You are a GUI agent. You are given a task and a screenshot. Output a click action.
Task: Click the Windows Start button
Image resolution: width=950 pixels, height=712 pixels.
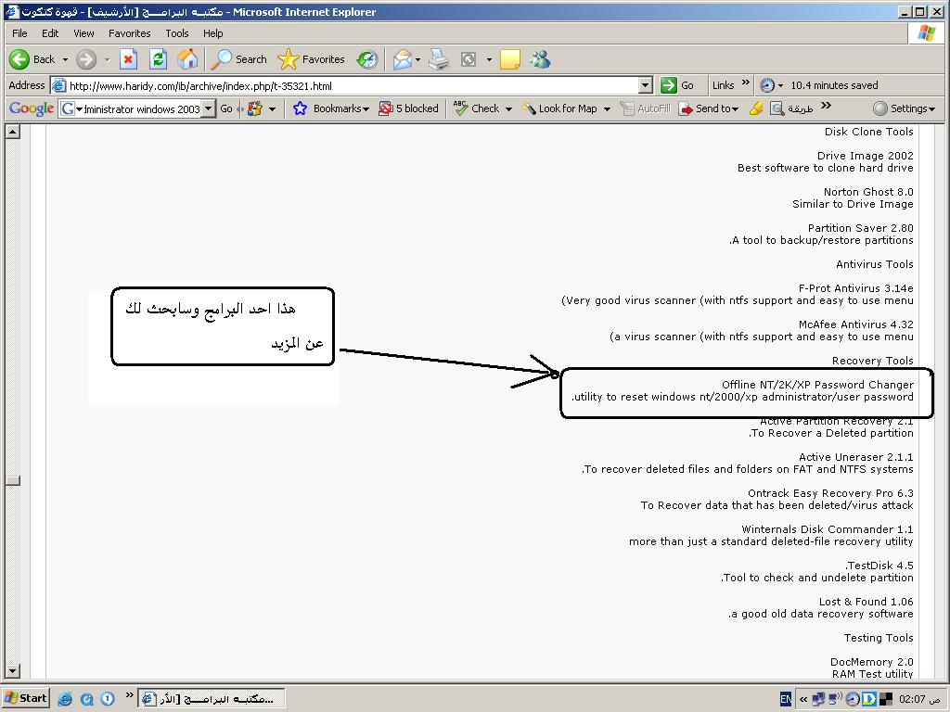click(x=26, y=698)
